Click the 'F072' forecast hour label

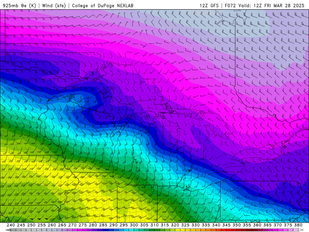pos(230,5)
